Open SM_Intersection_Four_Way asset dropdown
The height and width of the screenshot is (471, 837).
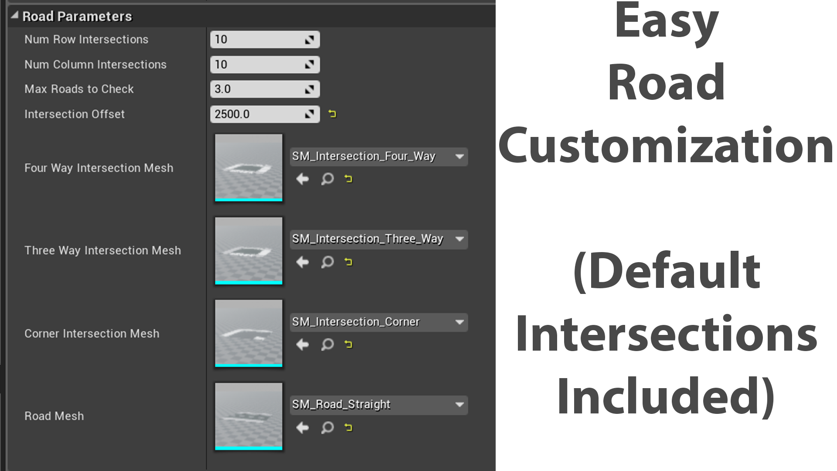[459, 156]
